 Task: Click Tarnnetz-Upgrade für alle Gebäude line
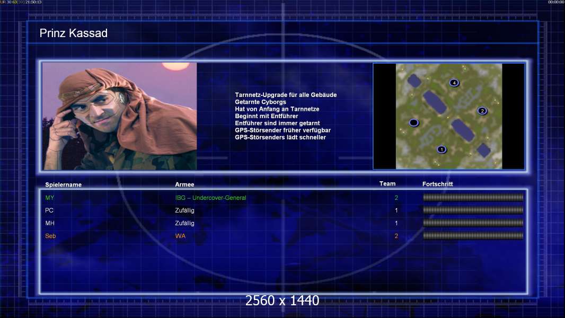[286, 95]
